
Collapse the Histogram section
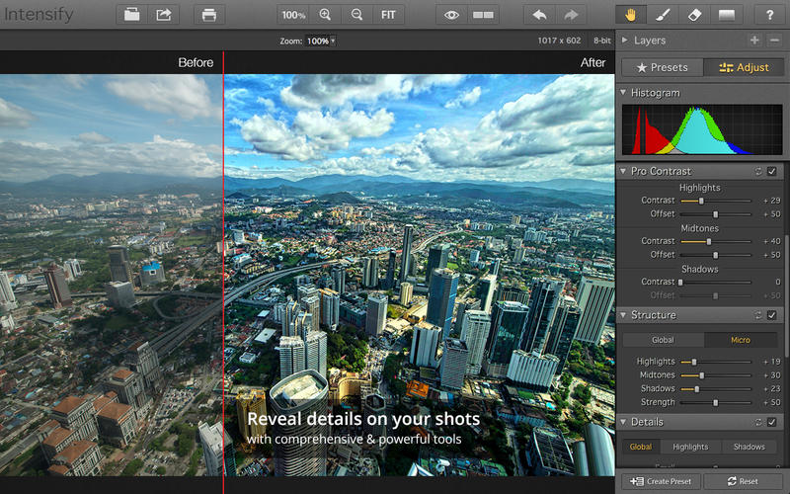coord(623,93)
